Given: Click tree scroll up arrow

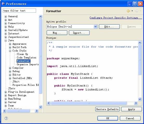Looking at the screenshot, I should pyautogui.click(x=40, y=17).
